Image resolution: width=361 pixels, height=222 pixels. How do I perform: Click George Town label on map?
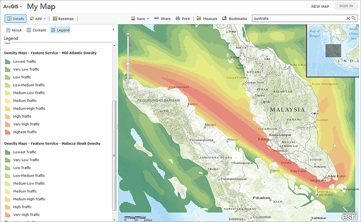pyautogui.click(x=255, y=83)
